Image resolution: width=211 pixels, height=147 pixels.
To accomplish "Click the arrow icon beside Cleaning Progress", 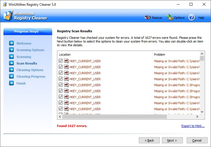I will point(12,76).
